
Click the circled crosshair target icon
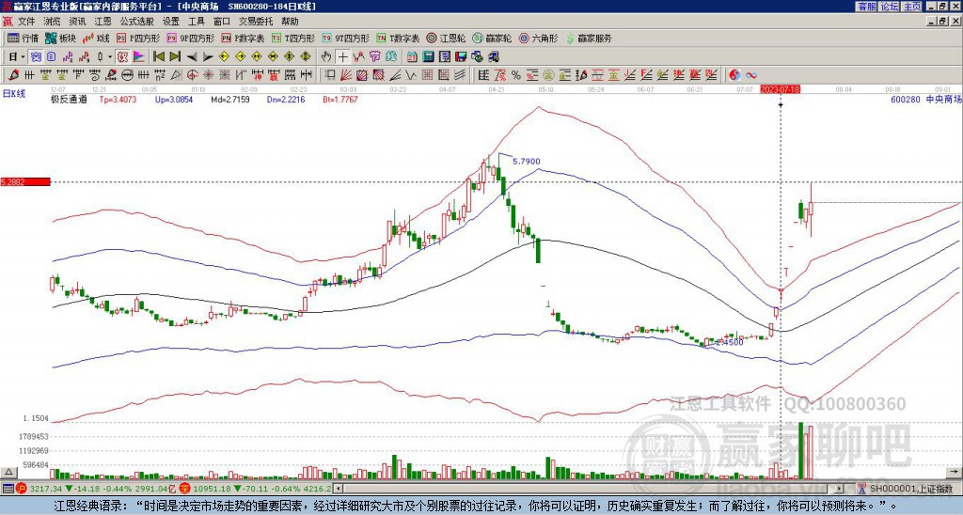click(192, 75)
